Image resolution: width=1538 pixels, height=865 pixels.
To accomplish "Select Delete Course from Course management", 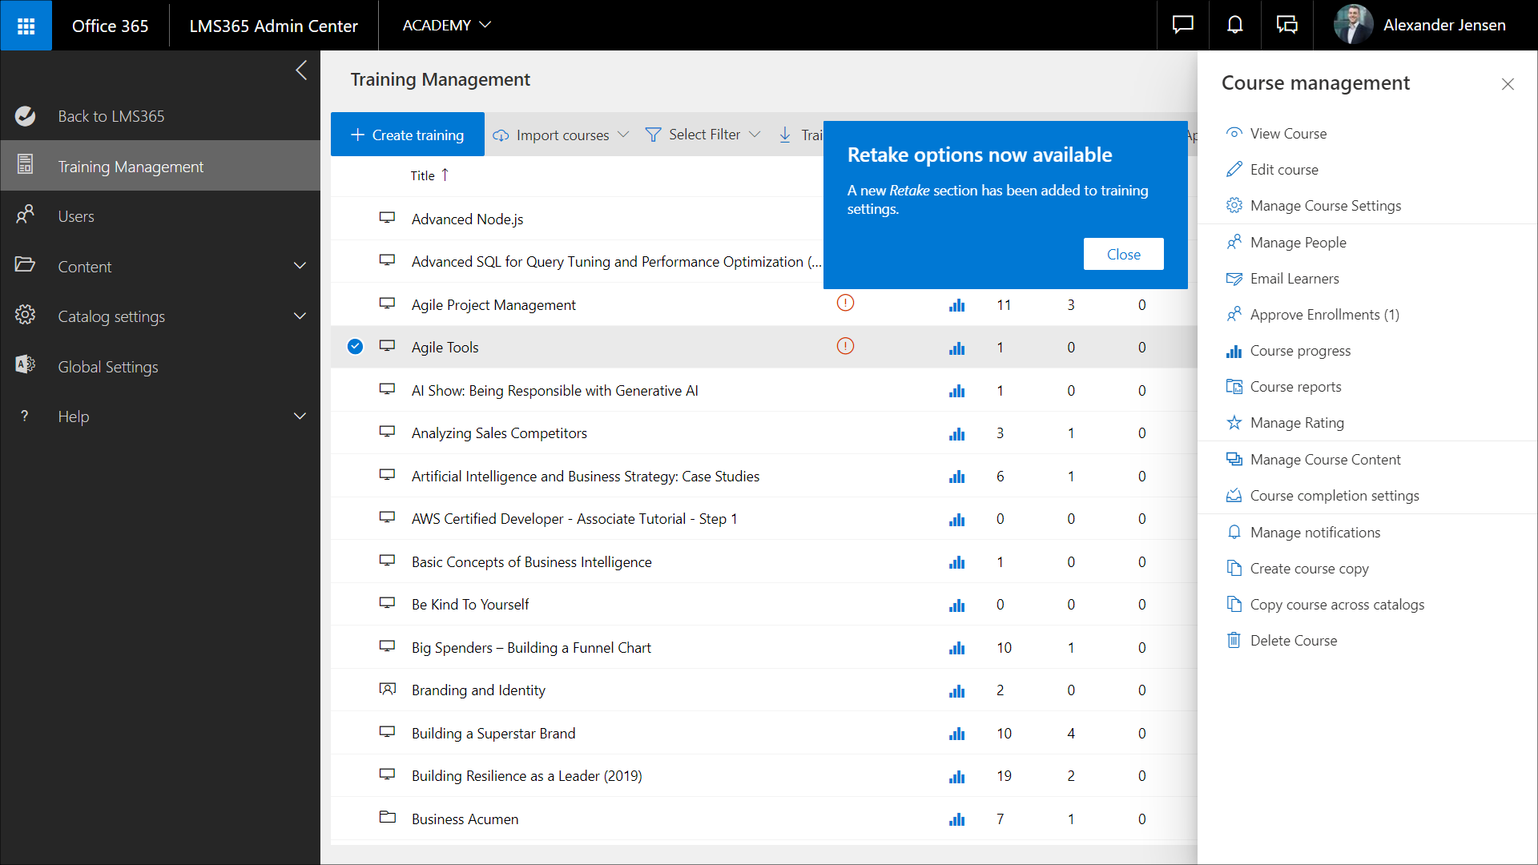I will (1293, 641).
